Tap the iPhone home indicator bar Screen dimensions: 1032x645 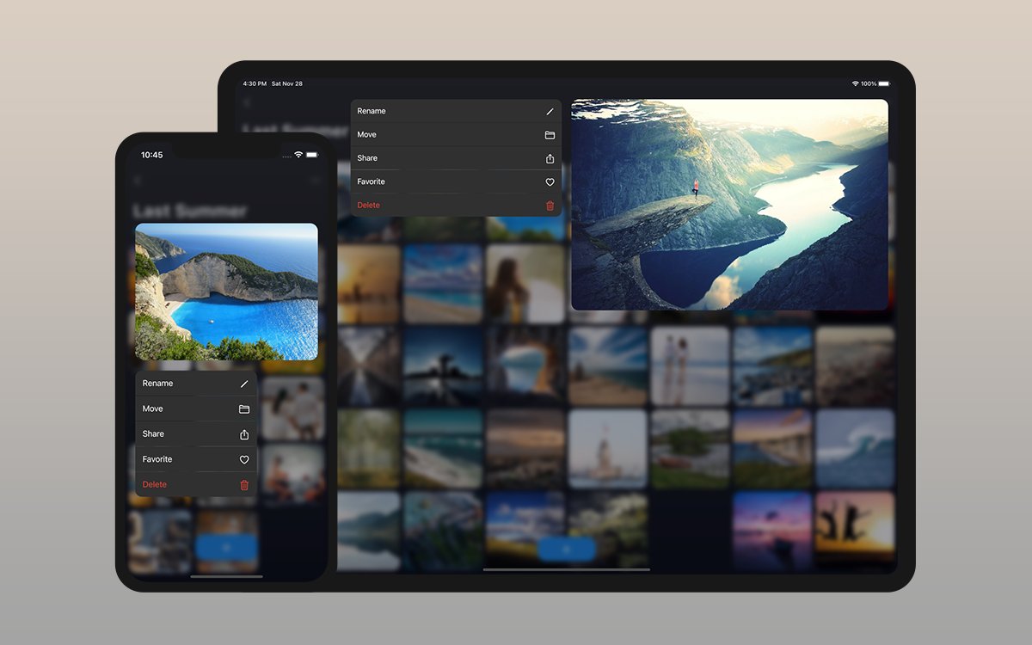pyautogui.click(x=226, y=576)
